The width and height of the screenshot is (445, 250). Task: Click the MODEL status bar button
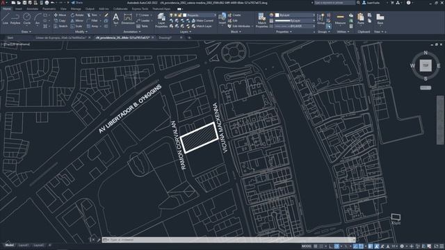(307, 247)
